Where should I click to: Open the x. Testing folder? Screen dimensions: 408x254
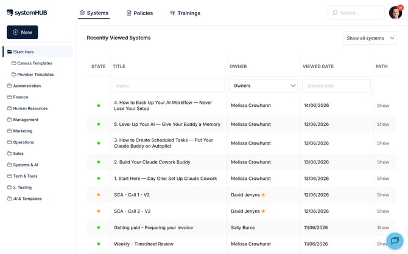point(19,187)
